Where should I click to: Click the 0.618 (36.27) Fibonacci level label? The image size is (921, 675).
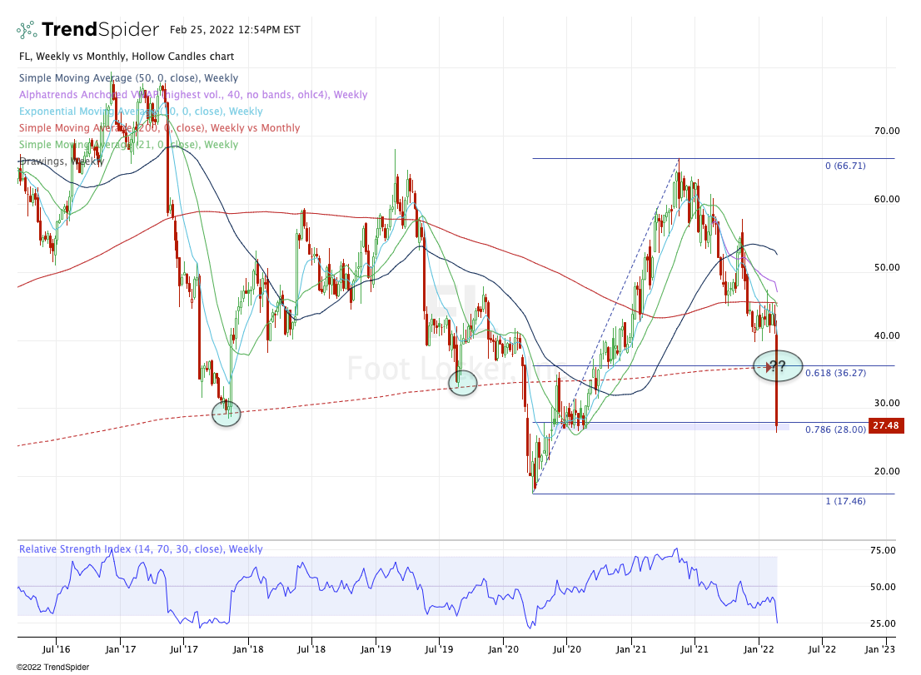(x=835, y=374)
